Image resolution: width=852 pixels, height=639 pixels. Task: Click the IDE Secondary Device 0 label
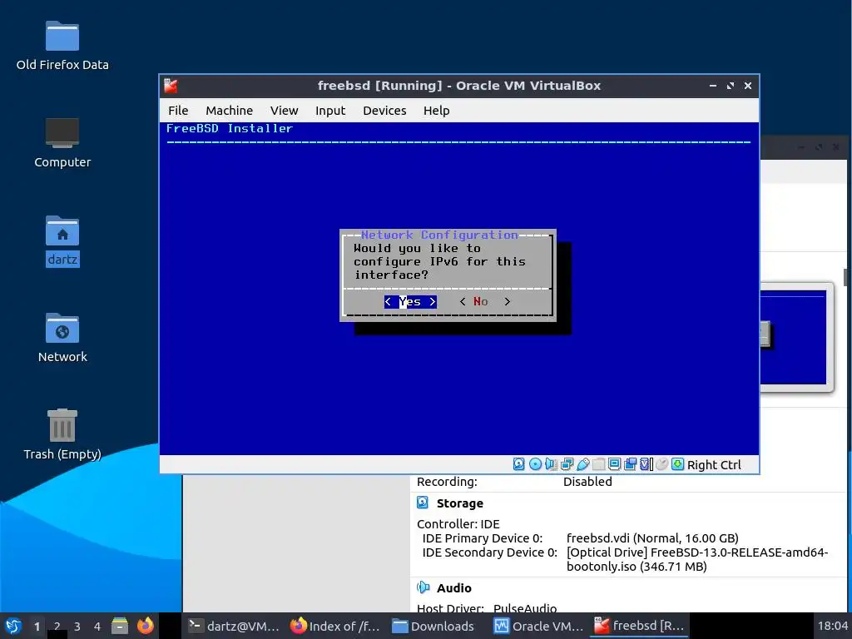click(489, 552)
